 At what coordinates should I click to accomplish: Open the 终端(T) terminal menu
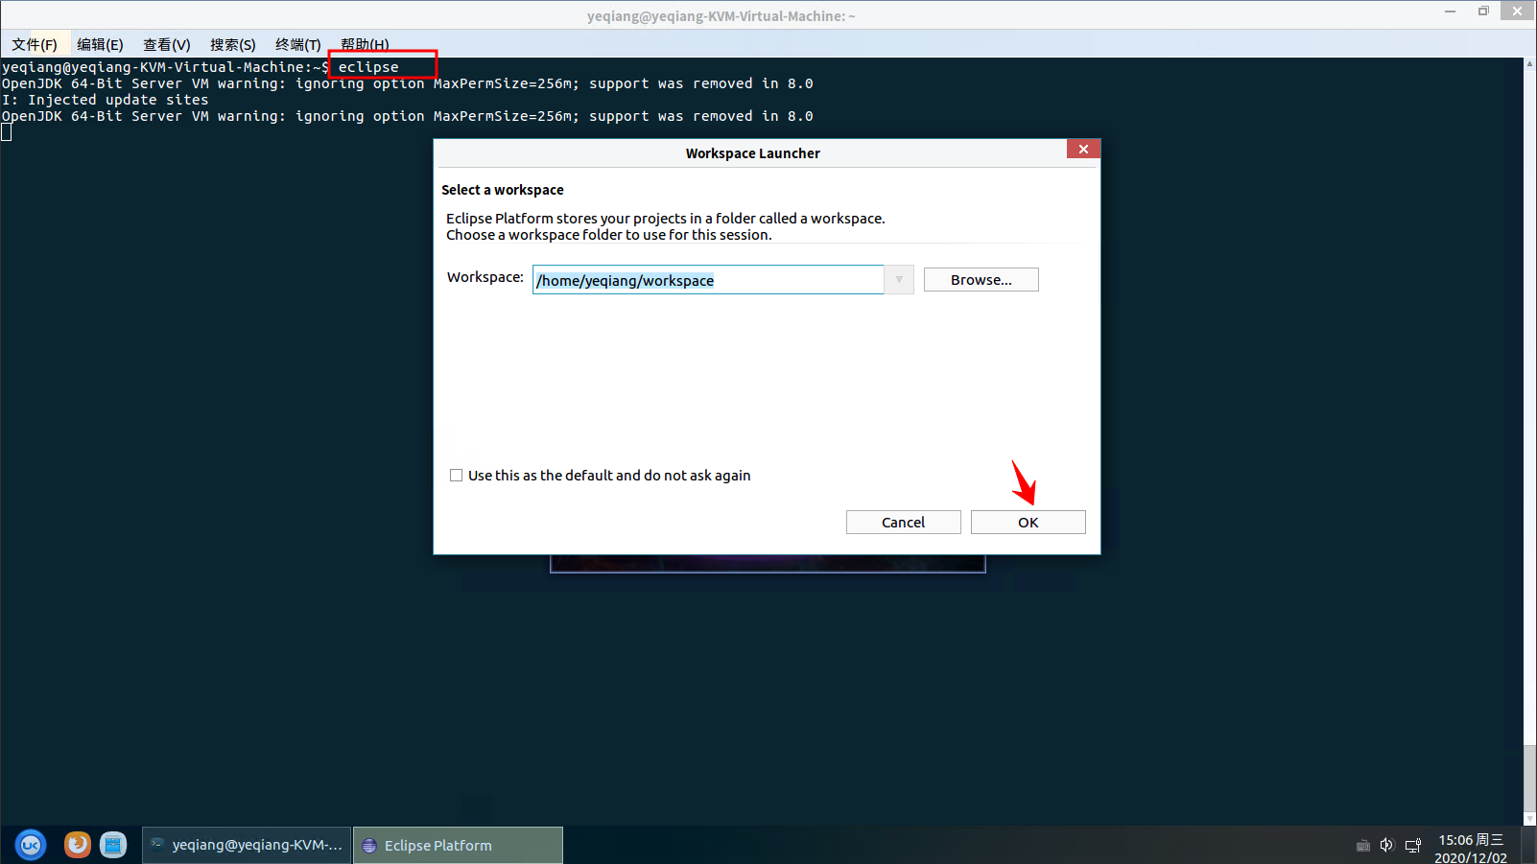pos(298,45)
